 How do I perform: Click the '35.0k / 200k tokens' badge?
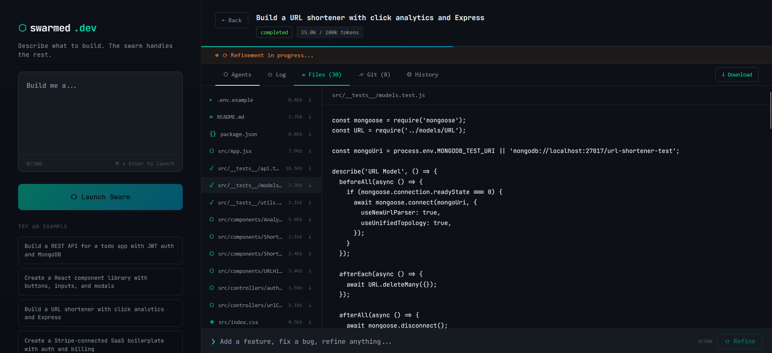(330, 32)
